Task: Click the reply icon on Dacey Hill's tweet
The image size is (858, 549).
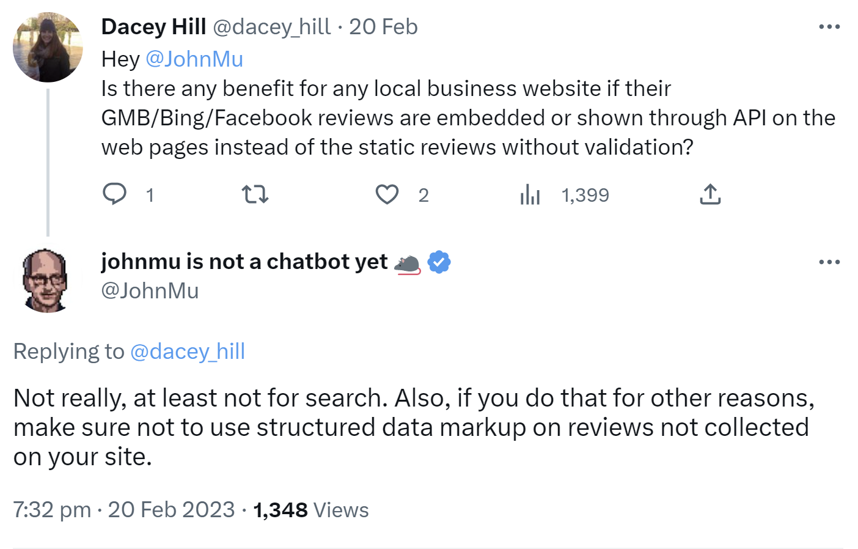Action: (114, 194)
